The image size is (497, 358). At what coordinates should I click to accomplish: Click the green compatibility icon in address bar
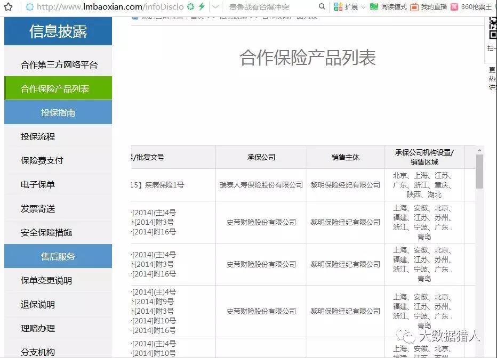[190, 6]
